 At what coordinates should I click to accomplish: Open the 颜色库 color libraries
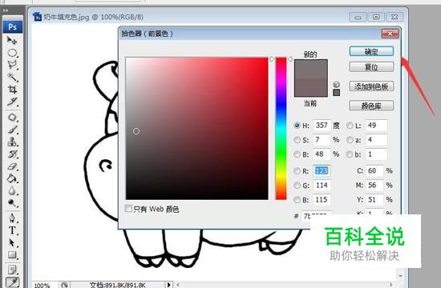point(371,106)
